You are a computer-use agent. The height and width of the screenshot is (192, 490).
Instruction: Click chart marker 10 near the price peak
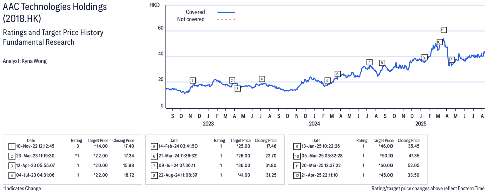pos(439,42)
